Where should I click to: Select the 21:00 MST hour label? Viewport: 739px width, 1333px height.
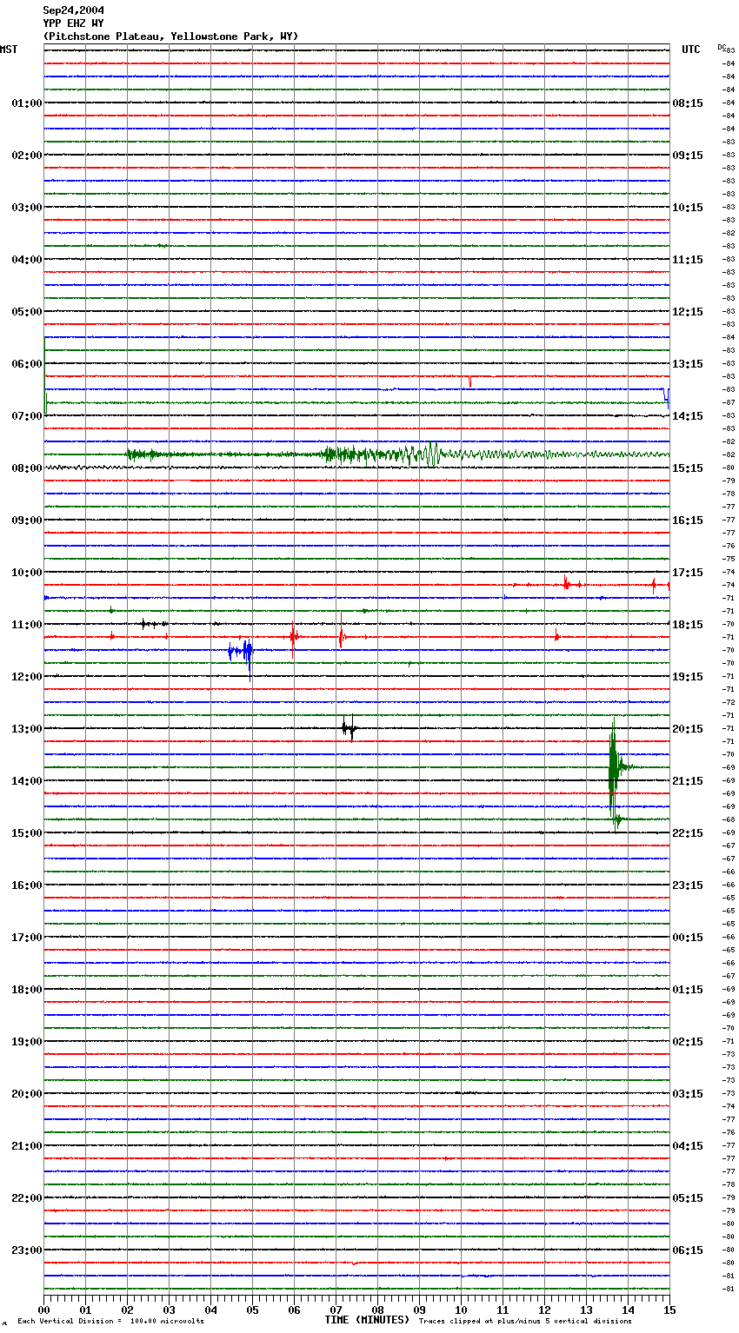click(x=26, y=1146)
